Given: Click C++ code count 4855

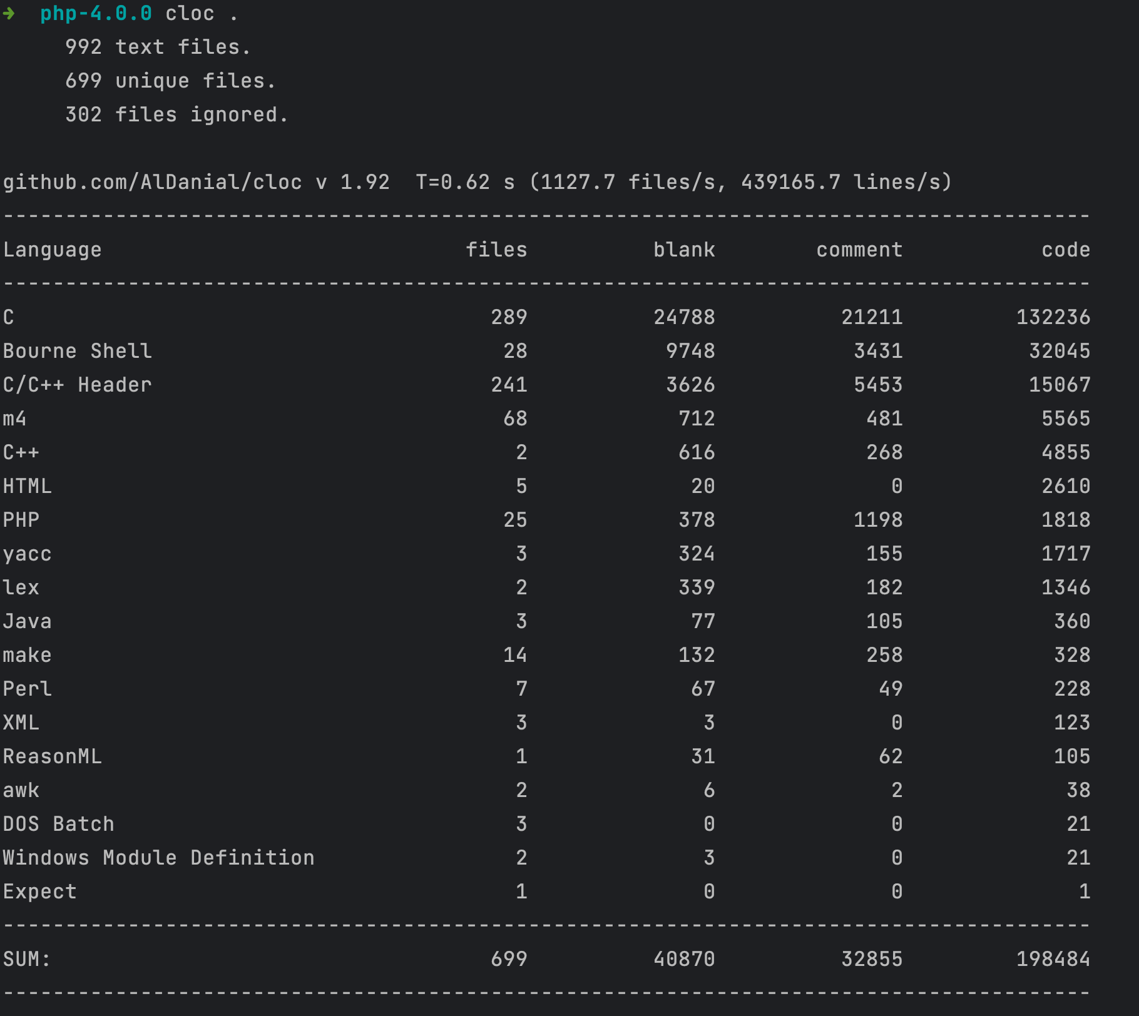Looking at the screenshot, I should pyautogui.click(x=1066, y=452).
